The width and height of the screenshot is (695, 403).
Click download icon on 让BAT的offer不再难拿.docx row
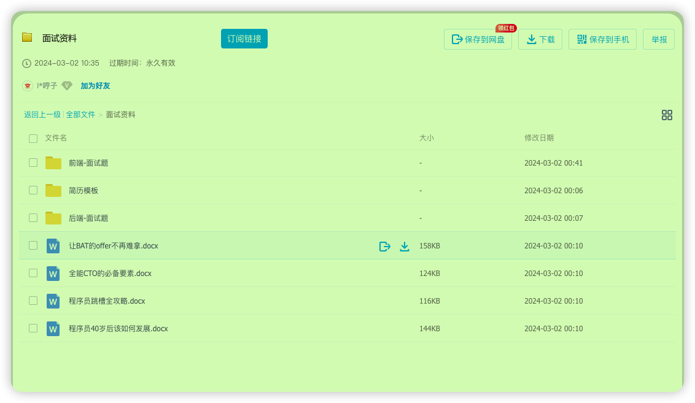pyautogui.click(x=405, y=246)
